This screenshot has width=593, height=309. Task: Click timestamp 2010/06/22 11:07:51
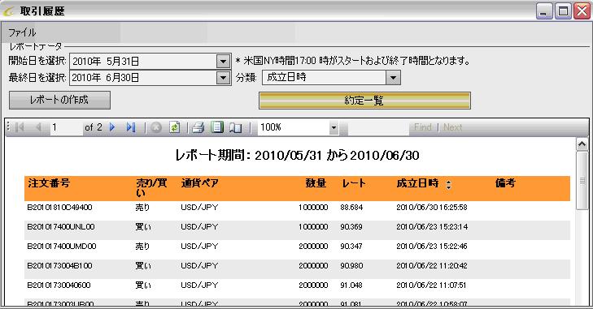[x=431, y=285]
